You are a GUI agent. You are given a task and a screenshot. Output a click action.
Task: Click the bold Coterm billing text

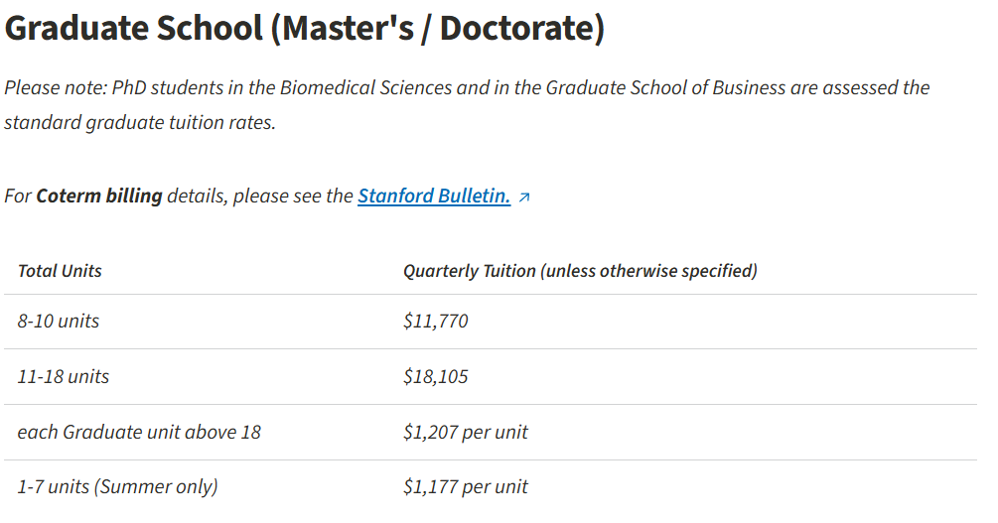tap(99, 196)
